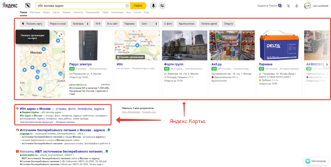Open the Yandex Plus badge icon

point(280,6)
